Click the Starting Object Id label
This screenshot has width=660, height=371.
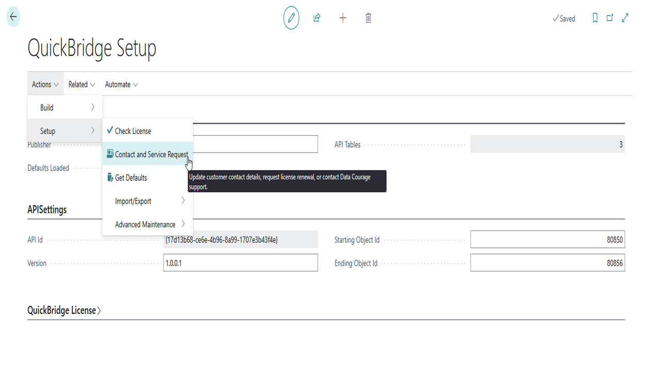pyautogui.click(x=357, y=240)
